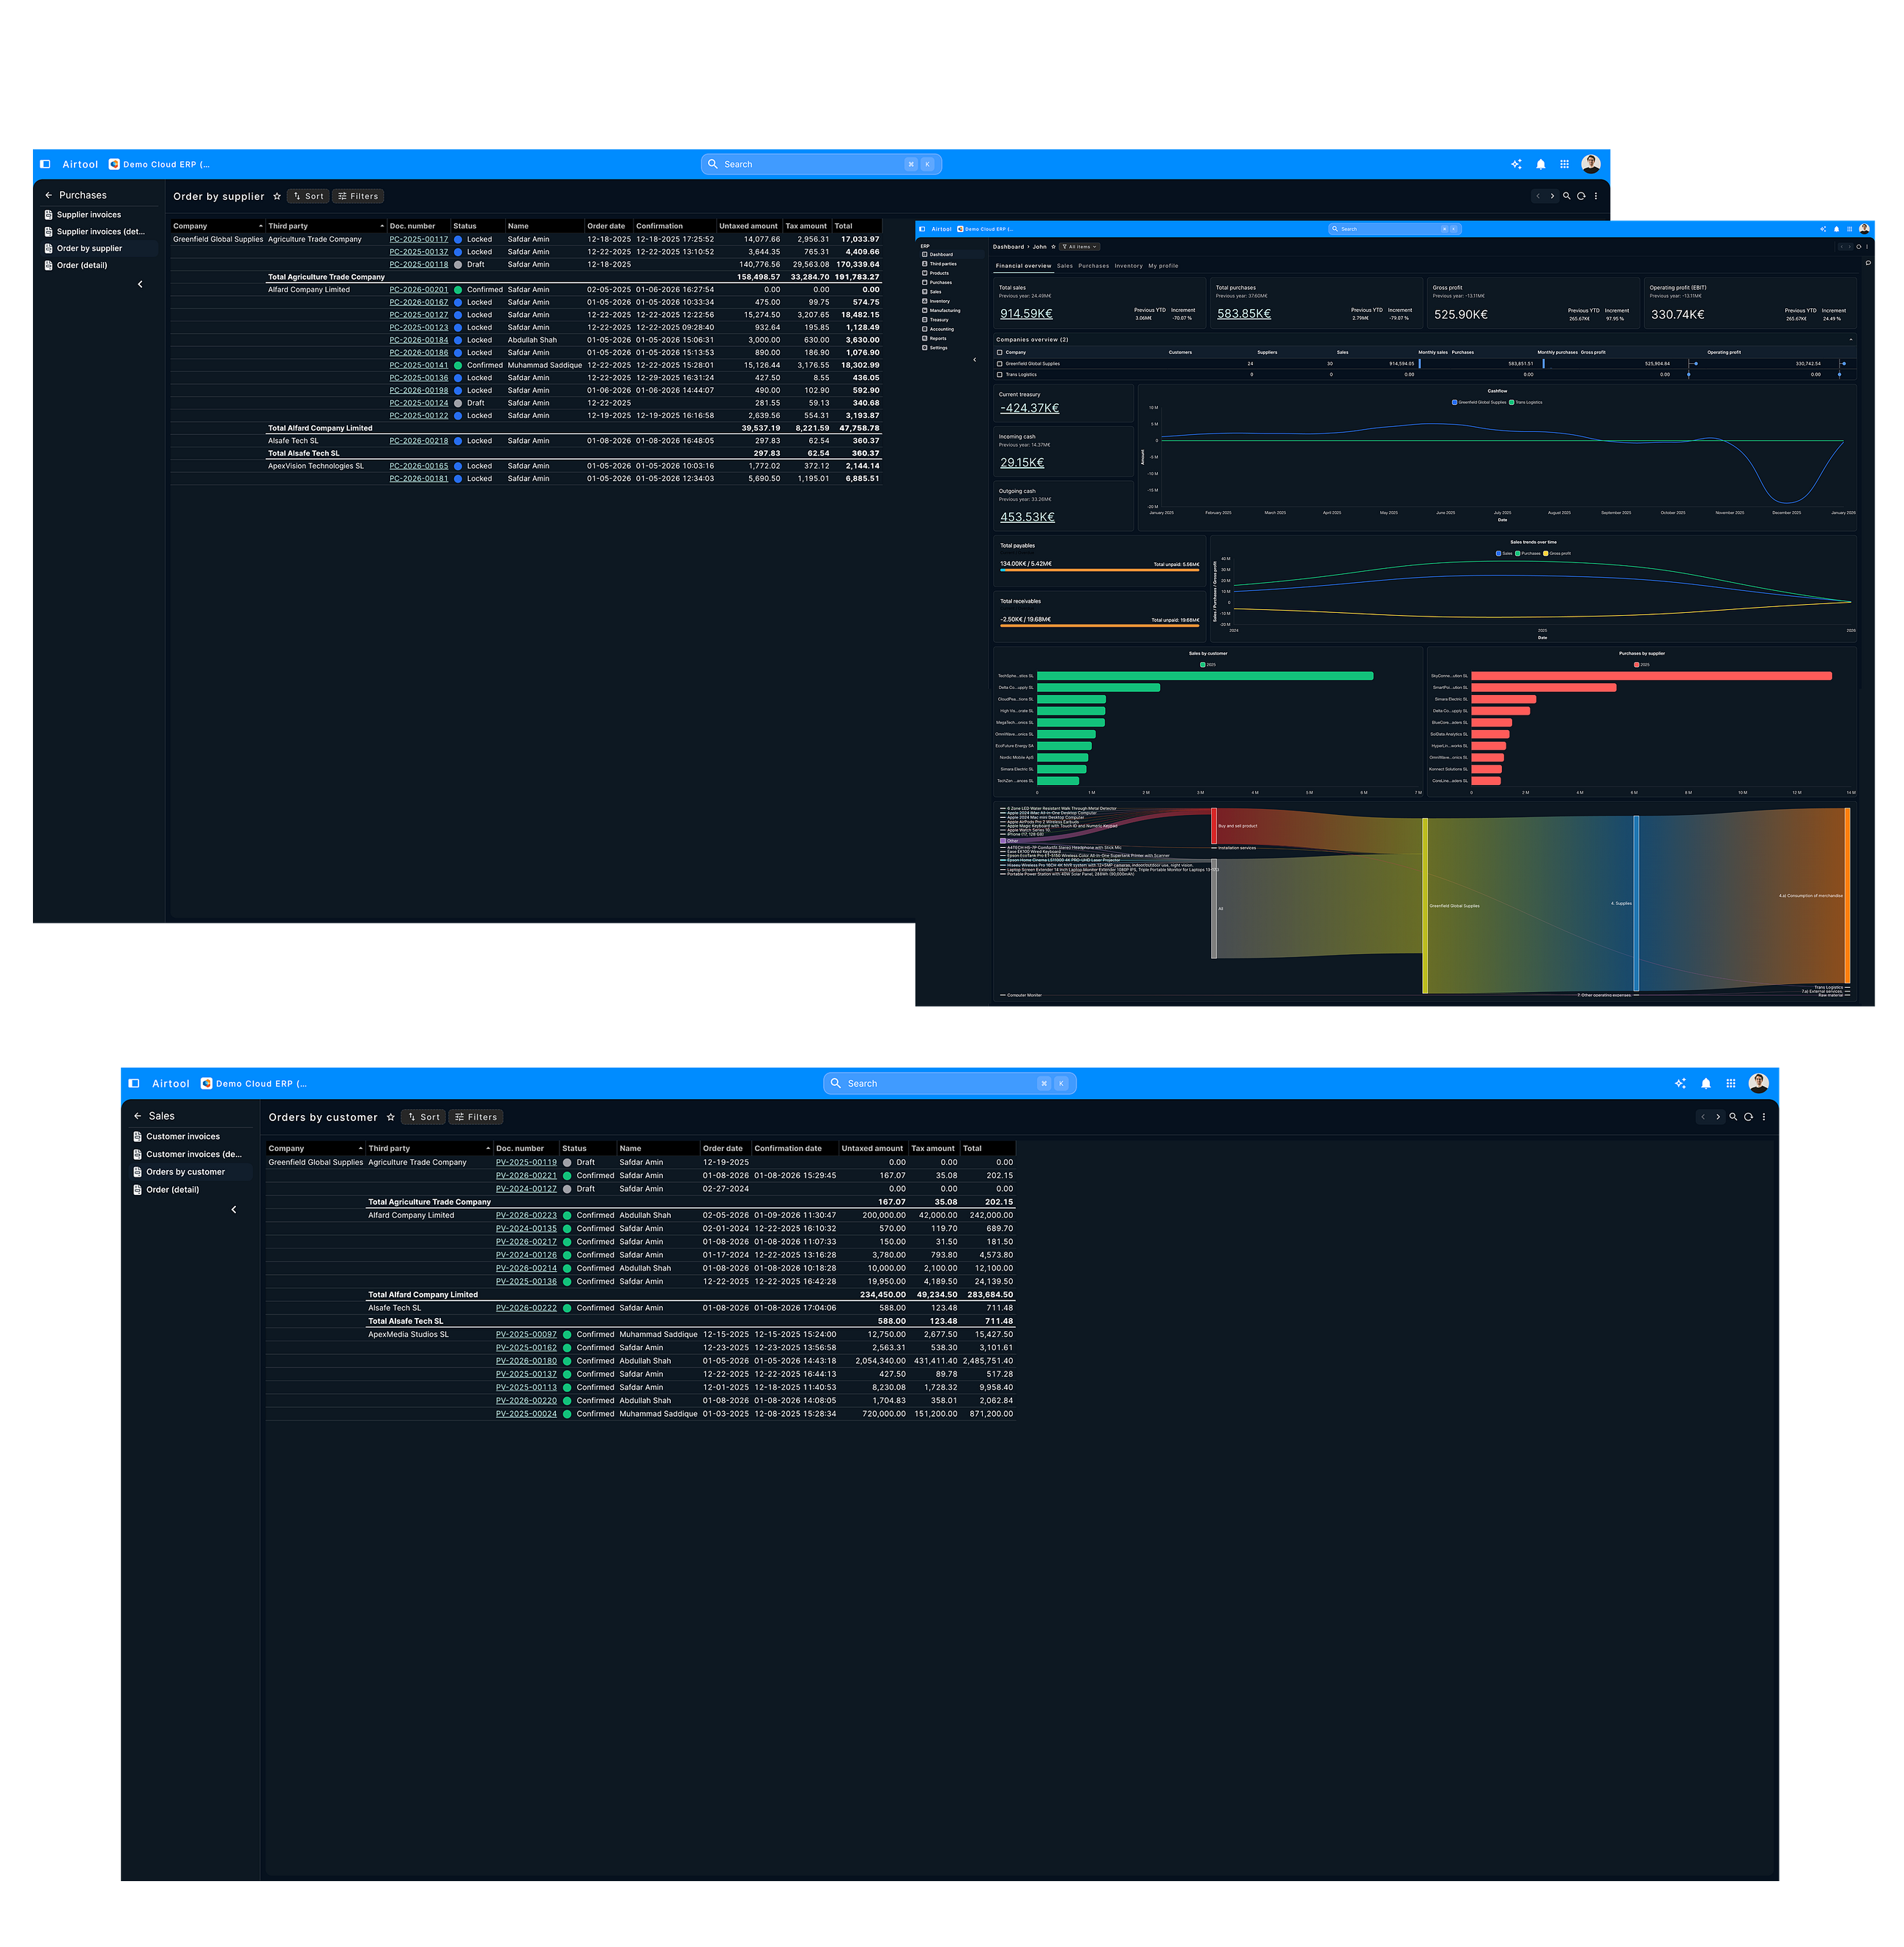Open user avatar in Order by supplier window
The image size is (1904, 1947).
[1591, 164]
